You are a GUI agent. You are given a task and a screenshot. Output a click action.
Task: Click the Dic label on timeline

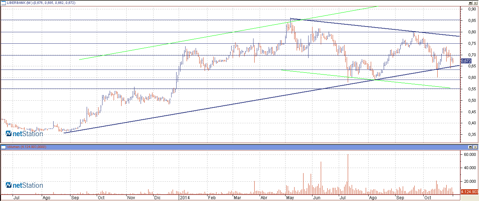point(157,197)
